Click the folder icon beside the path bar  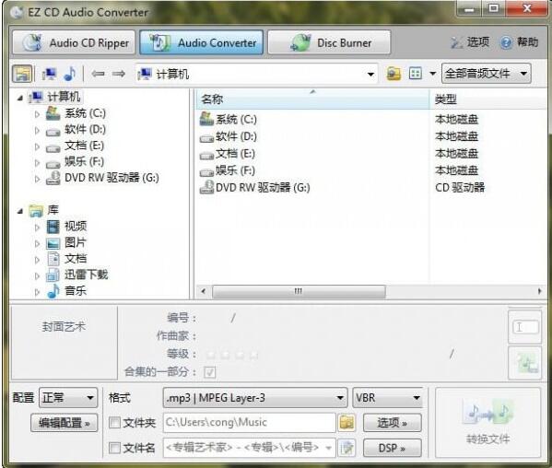tap(393, 74)
